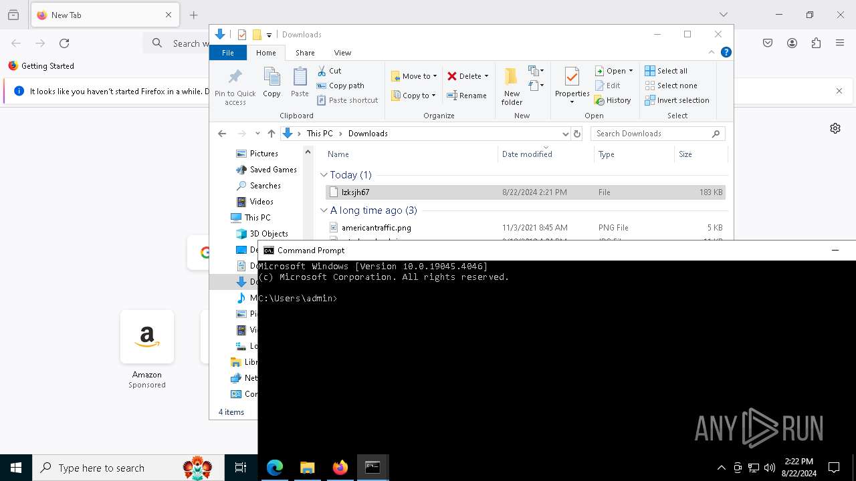Image resolution: width=856 pixels, height=481 pixels.
Task: Open recent locations dropdown arrow
Action: tap(257, 134)
